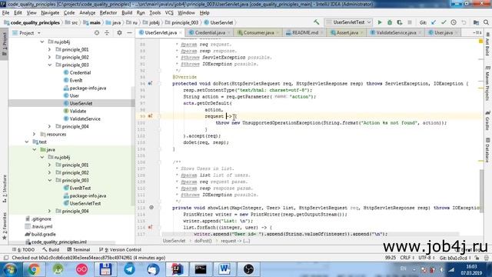
Task: Collapse principle_003 under main
Action: (x=49, y=65)
